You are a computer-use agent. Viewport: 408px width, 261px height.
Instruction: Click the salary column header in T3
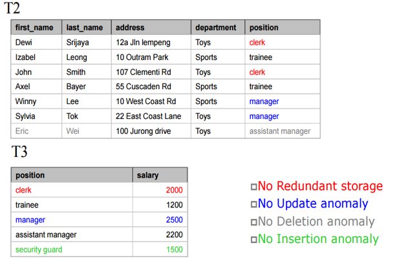pyautogui.click(x=148, y=175)
